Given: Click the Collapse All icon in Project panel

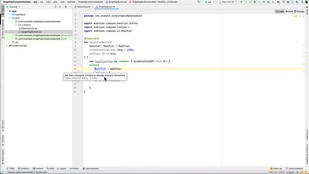Looking at the screenshot, I should pos(60,7).
